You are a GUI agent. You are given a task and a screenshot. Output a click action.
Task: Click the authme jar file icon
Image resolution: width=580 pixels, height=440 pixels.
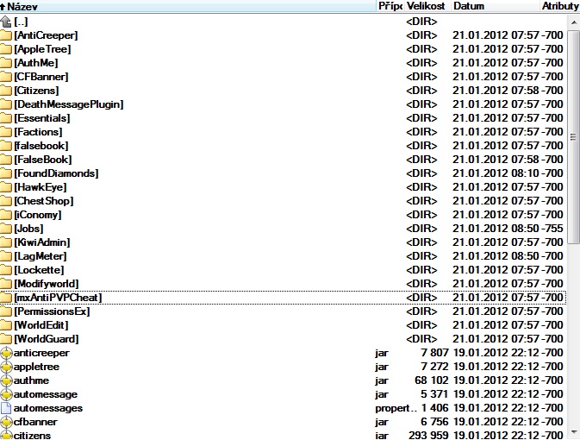[x=6, y=380]
